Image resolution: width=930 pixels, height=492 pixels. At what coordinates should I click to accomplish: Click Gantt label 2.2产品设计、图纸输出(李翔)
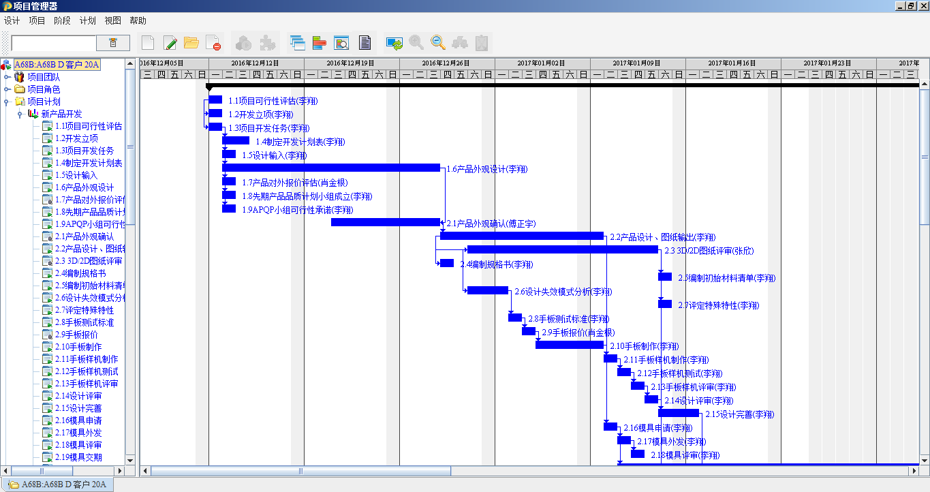663,237
